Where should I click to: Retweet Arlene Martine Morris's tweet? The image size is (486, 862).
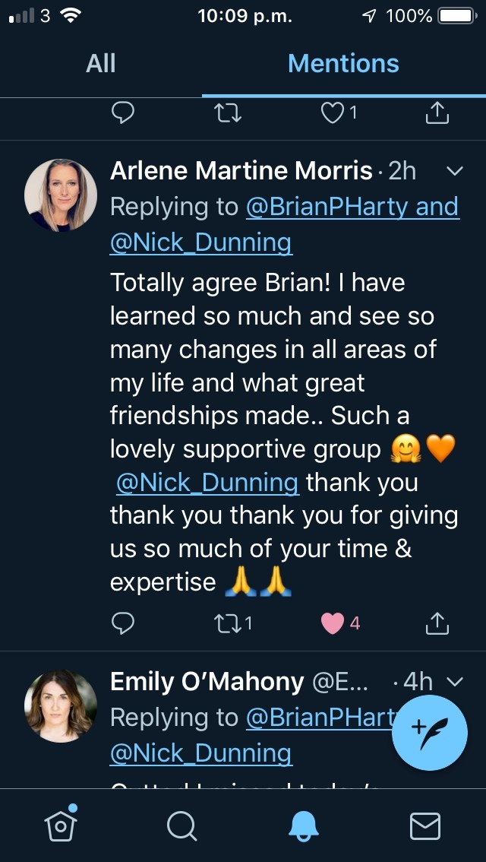coord(227,624)
